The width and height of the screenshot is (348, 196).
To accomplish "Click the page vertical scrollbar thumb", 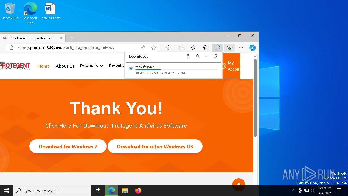I will [x=255, y=98].
